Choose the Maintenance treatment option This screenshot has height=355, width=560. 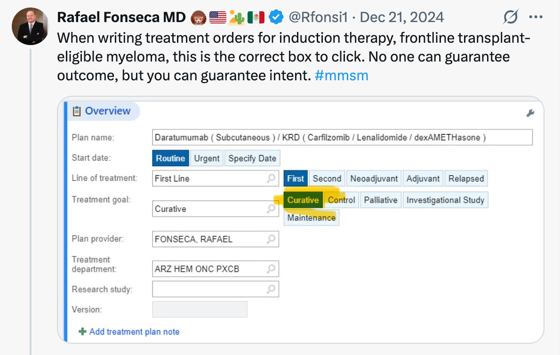pyautogui.click(x=311, y=217)
